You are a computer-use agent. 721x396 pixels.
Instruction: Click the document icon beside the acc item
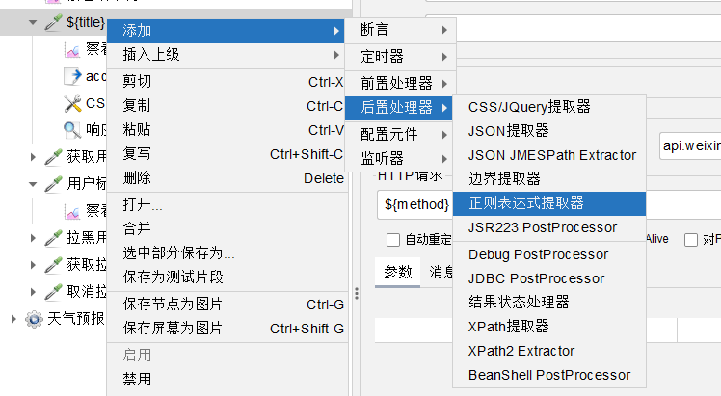pos(72,76)
